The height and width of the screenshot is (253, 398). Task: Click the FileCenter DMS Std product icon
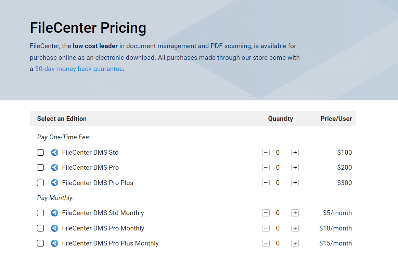tap(54, 153)
